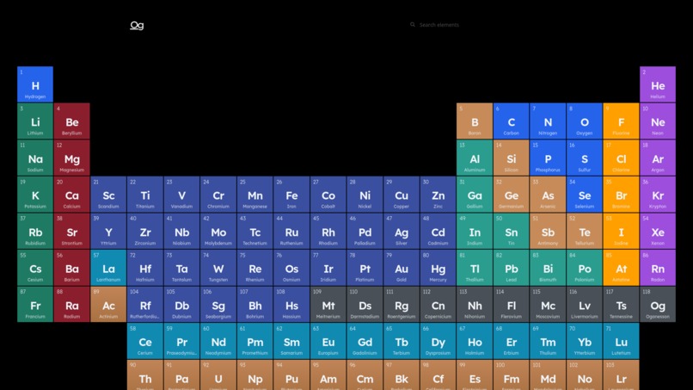This screenshot has height=390, width=693.
Task: Open the Meitnerium element tile
Action: click(x=328, y=305)
